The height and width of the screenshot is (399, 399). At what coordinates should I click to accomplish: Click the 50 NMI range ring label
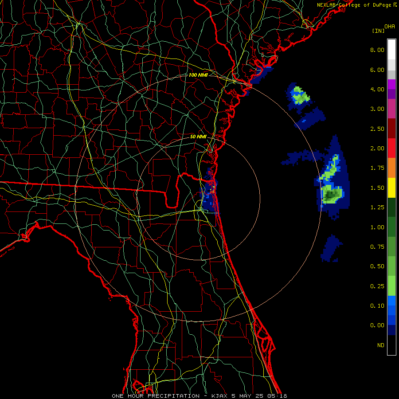[198, 137]
